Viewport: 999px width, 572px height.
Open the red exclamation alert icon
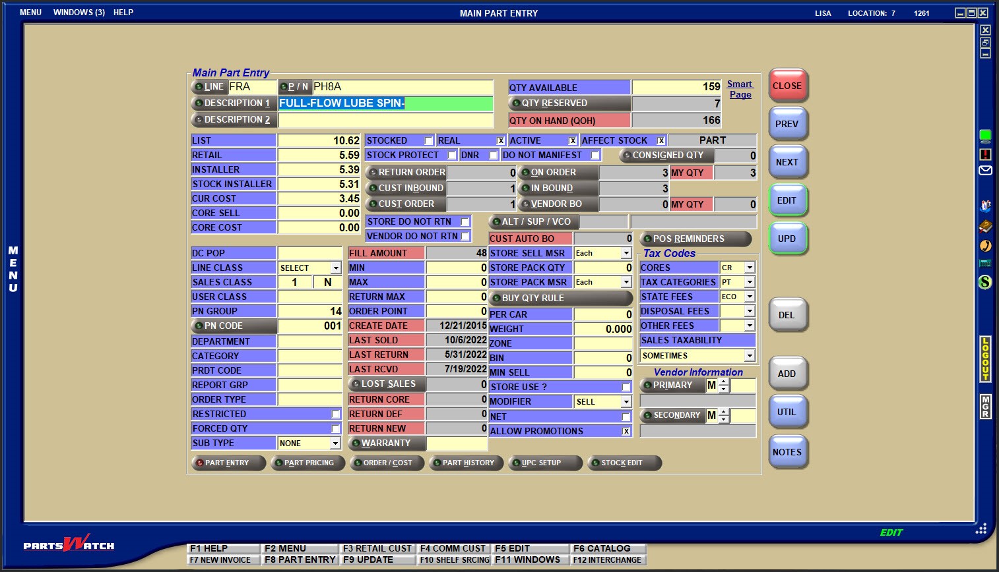pyautogui.click(x=985, y=154)
